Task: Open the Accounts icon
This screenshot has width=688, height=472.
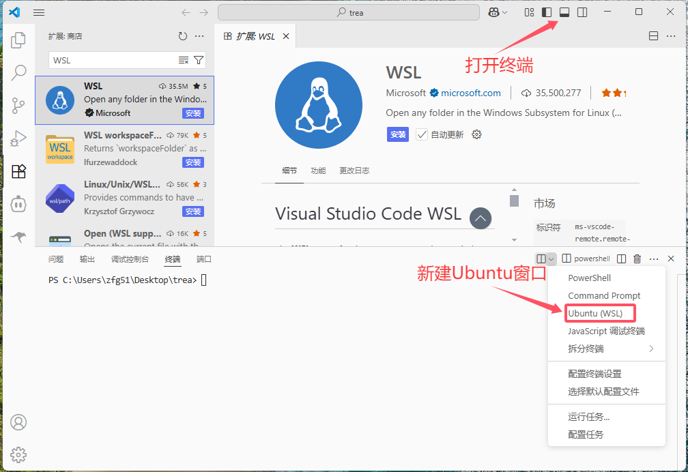Action: point(18,422)
